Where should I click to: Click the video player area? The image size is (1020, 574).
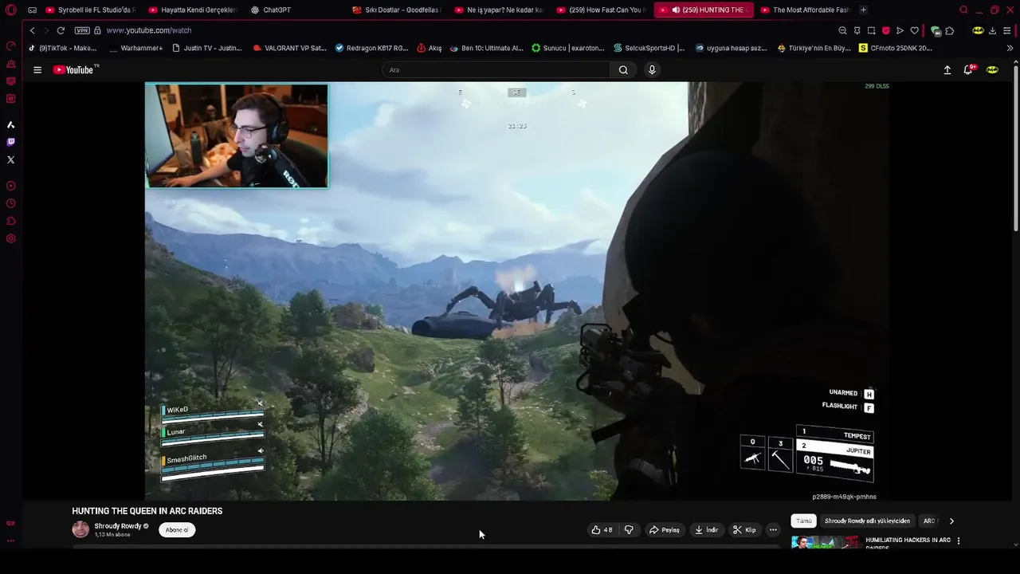point(516,291)
